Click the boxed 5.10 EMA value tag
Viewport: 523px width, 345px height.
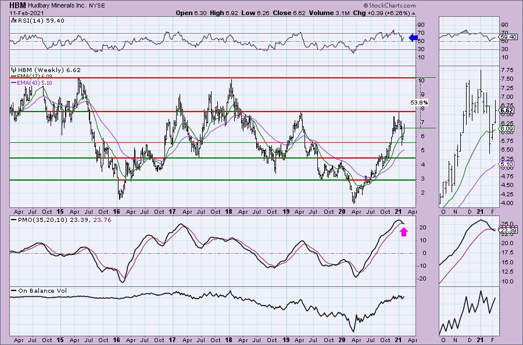(x=507, y=164)
